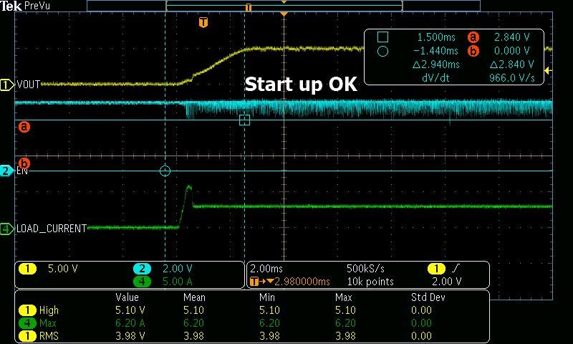Viewport: 573px width, 344px height.
Task: Click the RMS measurement row label
Action: click(49, 336)
